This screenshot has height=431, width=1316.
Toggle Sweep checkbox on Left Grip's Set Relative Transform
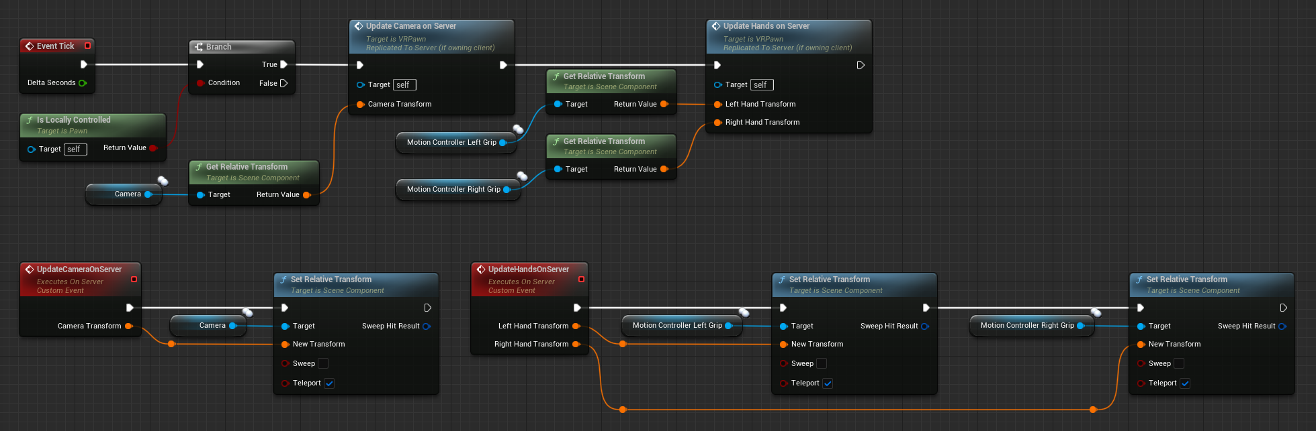click(x=822, y=363)
